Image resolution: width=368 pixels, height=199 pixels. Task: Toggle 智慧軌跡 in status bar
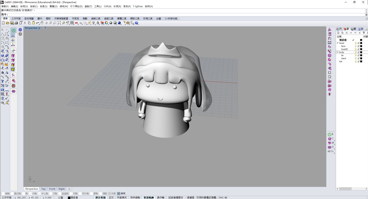coord(149,197)
